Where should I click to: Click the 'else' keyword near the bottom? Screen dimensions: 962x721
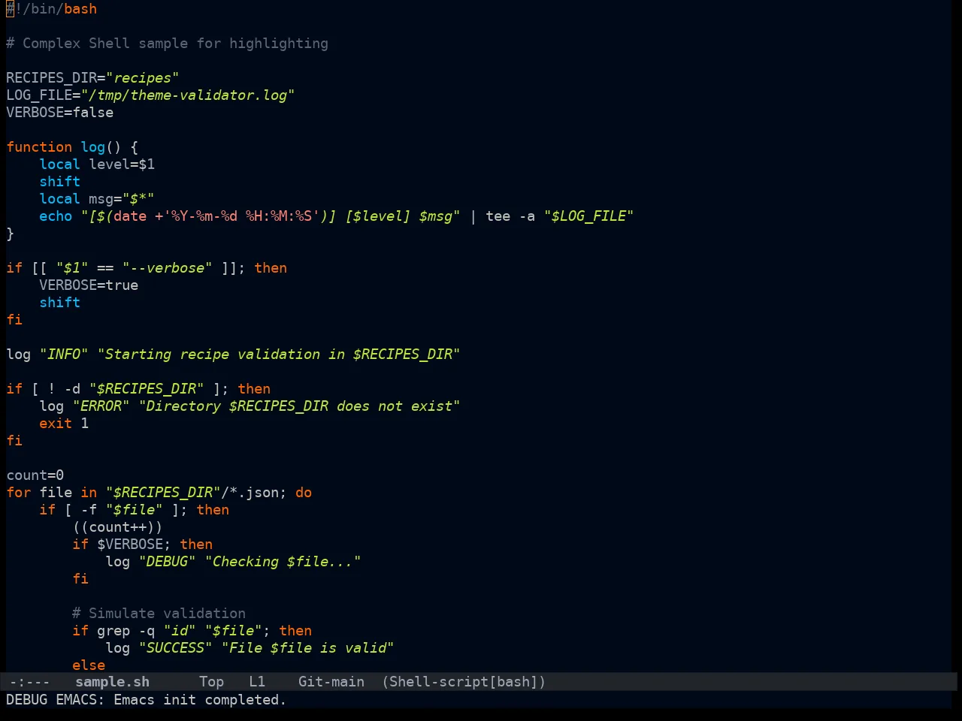pos(89,665)
